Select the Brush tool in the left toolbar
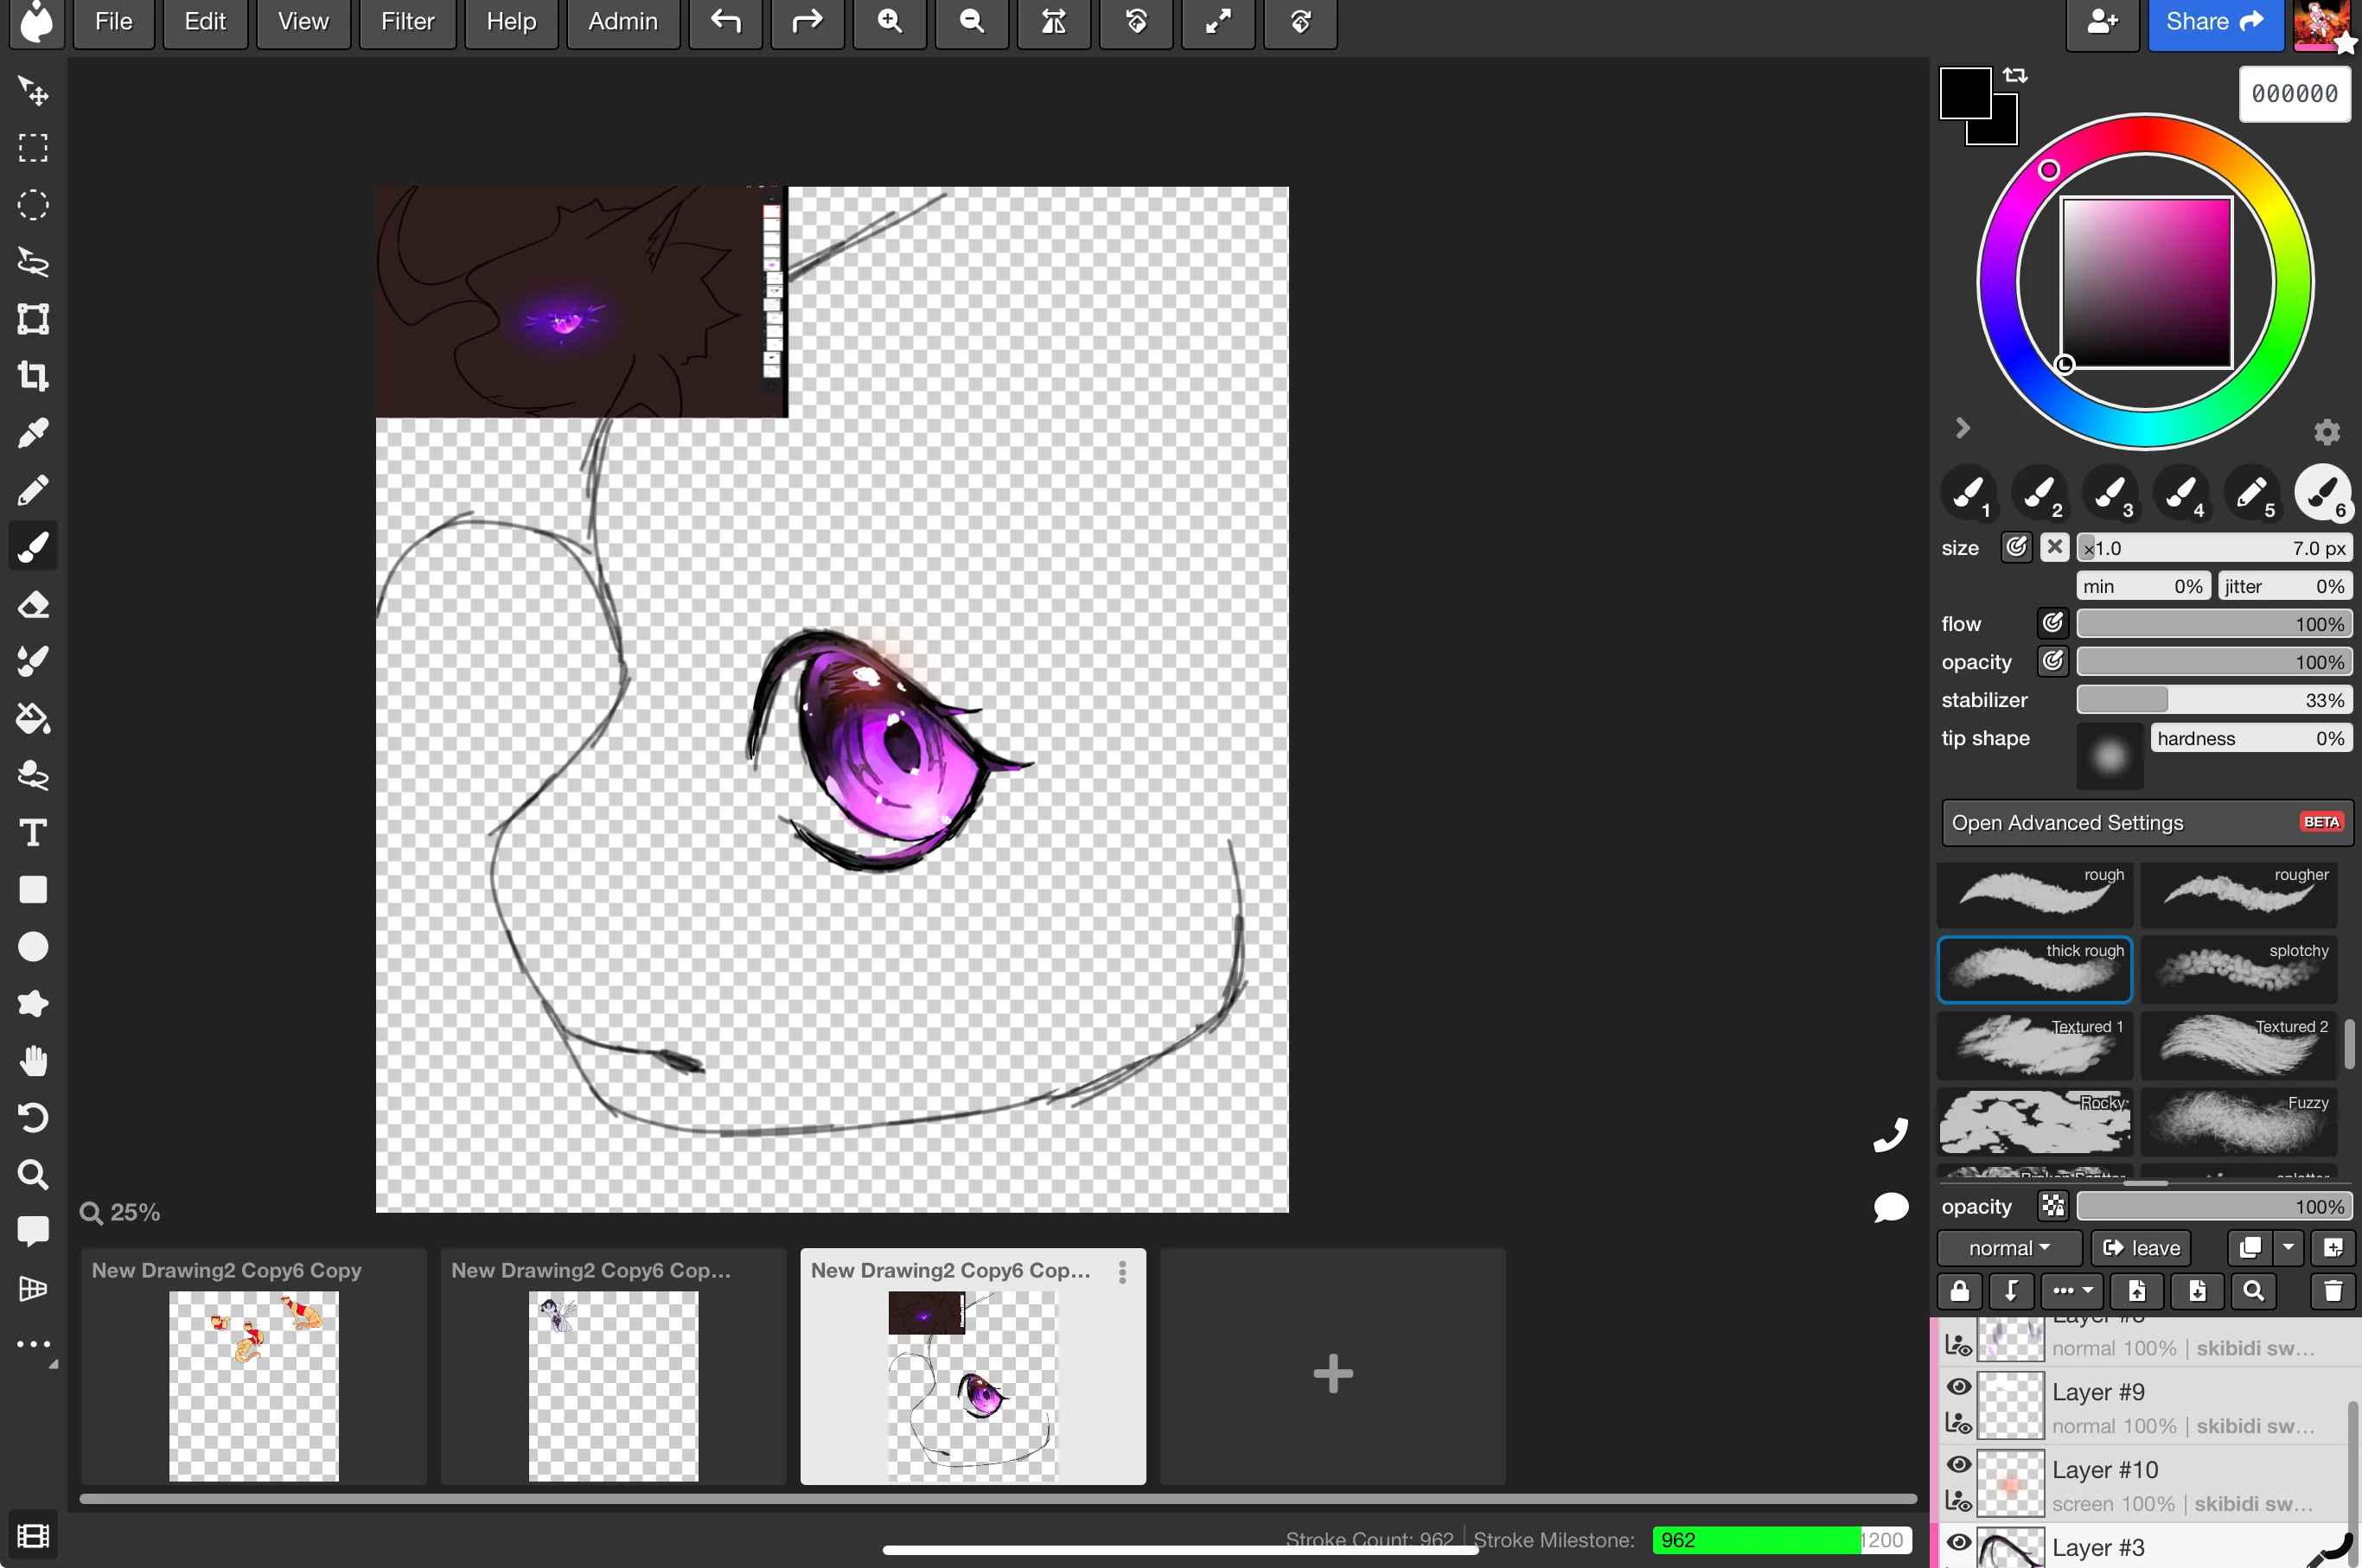 click(33, 546)
